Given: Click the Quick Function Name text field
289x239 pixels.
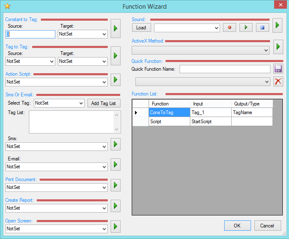Looking at the screenshot, I should click(x=225, y=69).
